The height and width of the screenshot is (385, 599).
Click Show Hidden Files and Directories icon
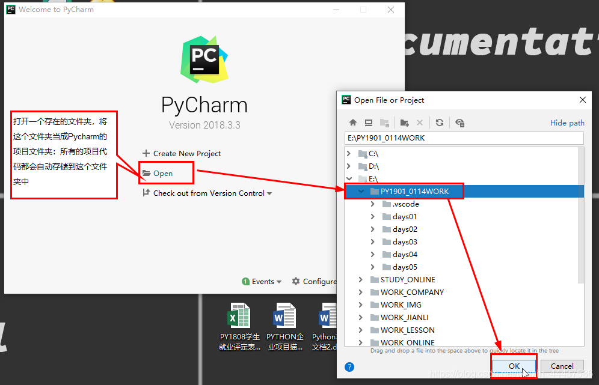459,123
